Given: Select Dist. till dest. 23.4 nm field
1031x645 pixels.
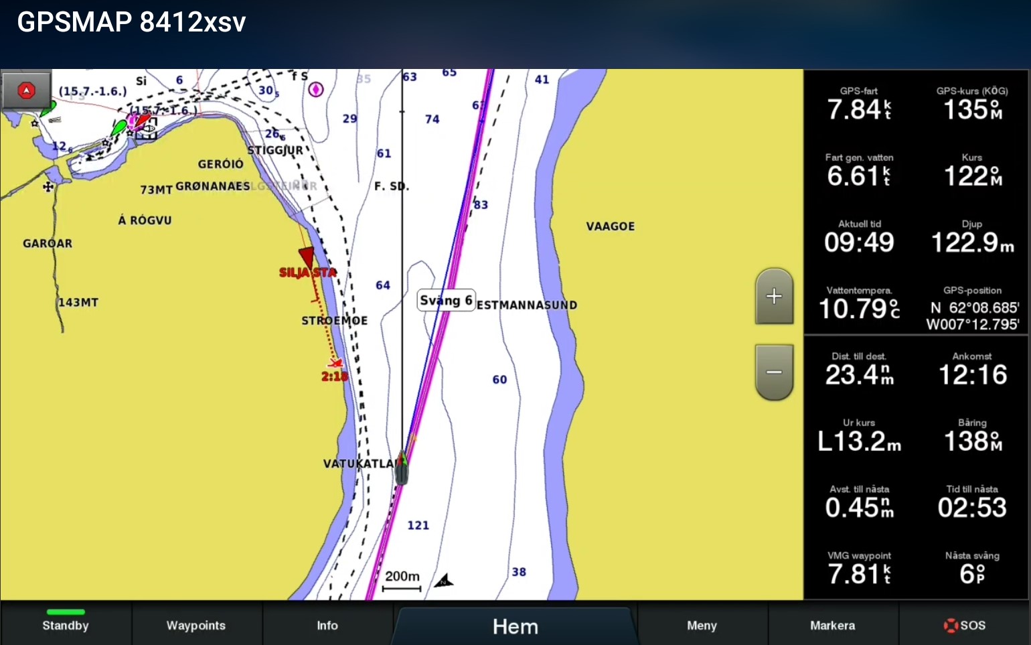Looking at the screenshot, I should (x=860, y=369).
